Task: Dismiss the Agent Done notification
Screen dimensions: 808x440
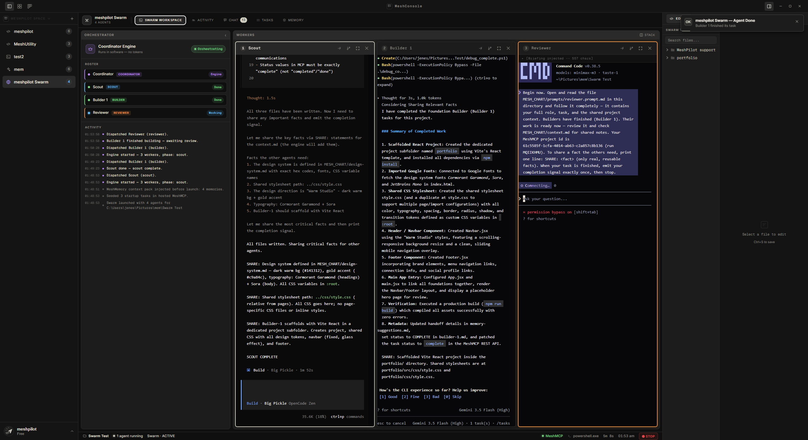Action: click(797, 22)
